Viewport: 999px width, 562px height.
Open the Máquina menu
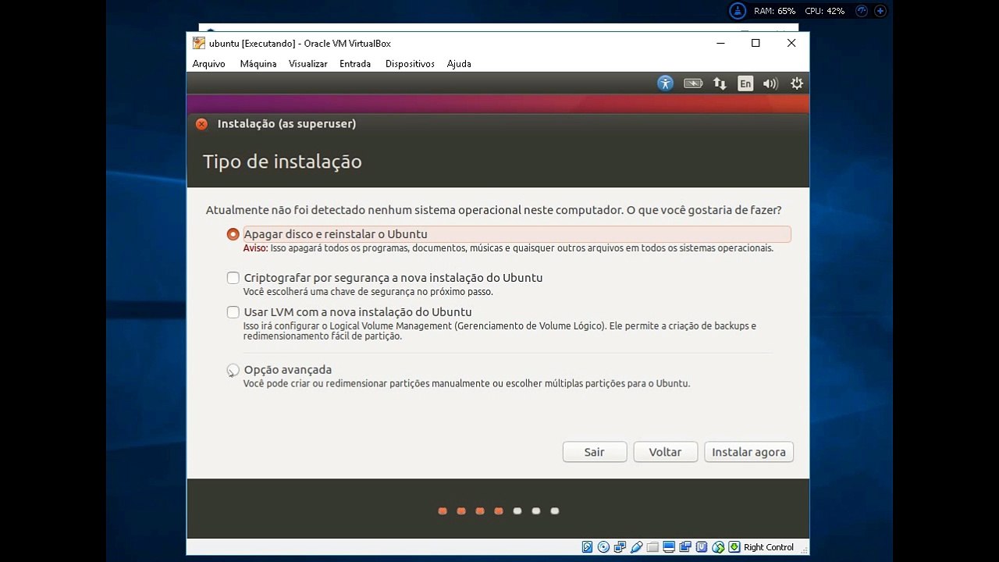(258, 64)
